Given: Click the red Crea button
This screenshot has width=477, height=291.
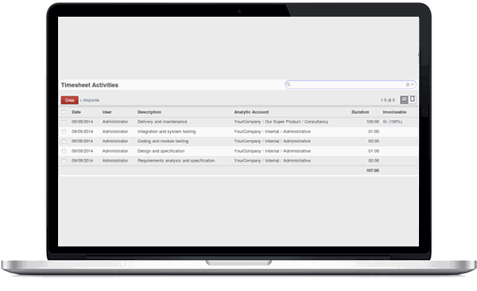Looking at the screenshot, I should coord(70,100).
